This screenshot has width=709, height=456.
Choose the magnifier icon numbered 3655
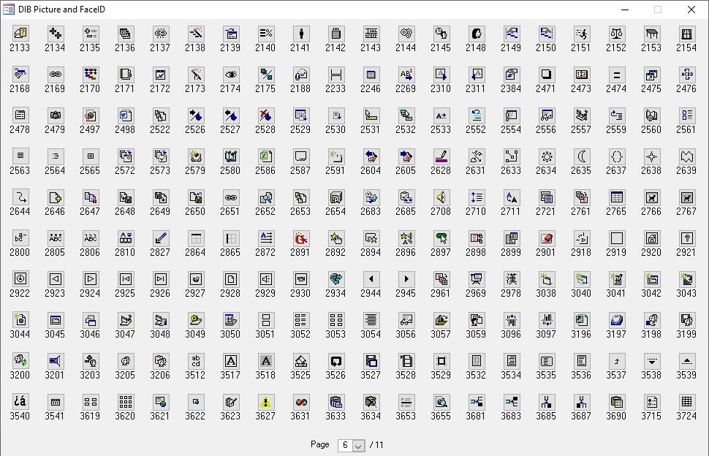(x=441, y=402)
